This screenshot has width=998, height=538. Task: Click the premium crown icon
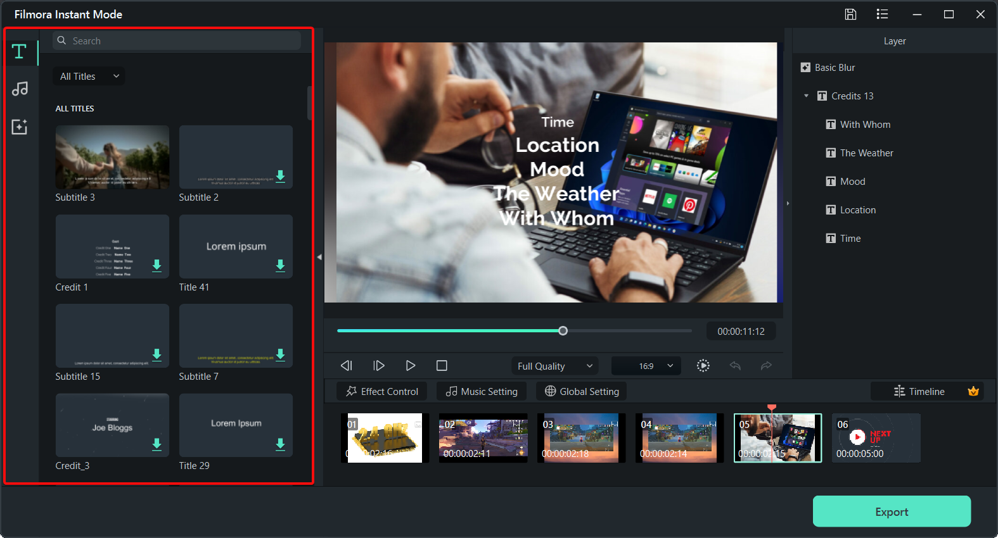point(973,391)
